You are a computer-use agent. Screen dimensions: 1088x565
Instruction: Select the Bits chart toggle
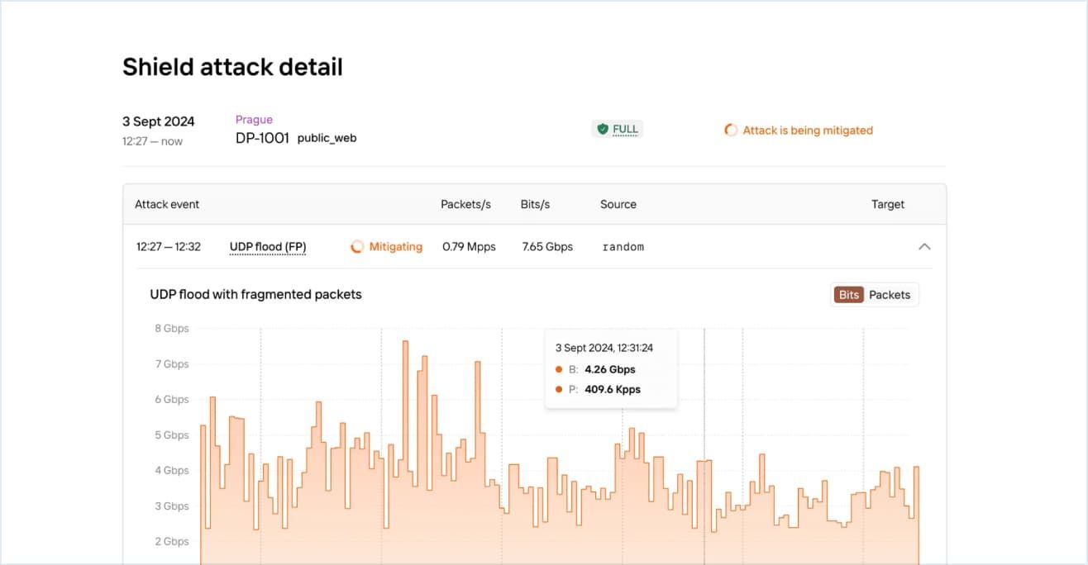coord(848,295)
